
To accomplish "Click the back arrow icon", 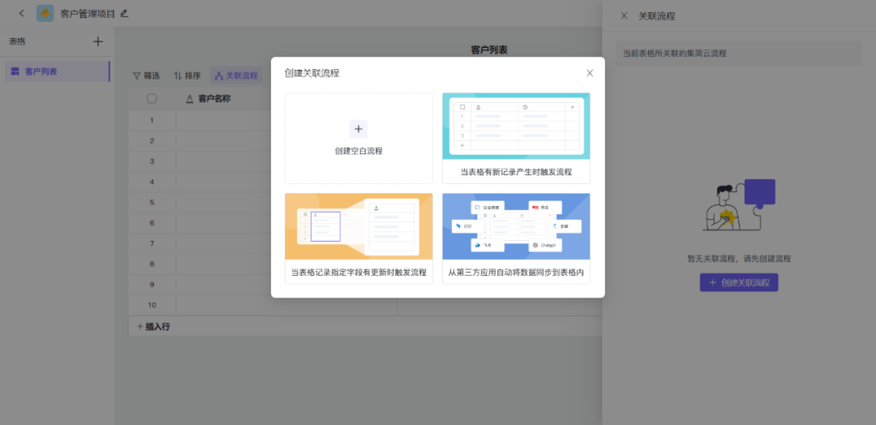I will [21, 14].
